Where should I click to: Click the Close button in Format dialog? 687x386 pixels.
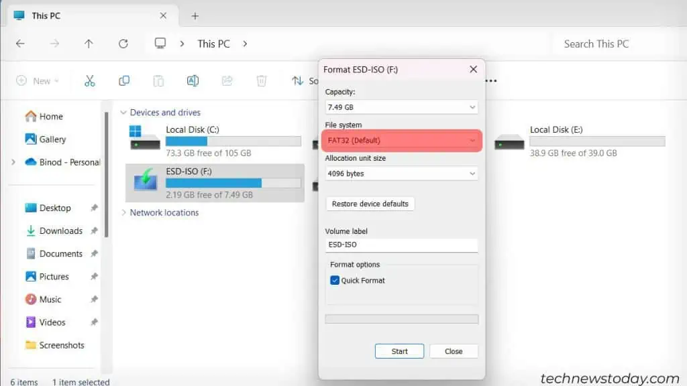point(454,351)
